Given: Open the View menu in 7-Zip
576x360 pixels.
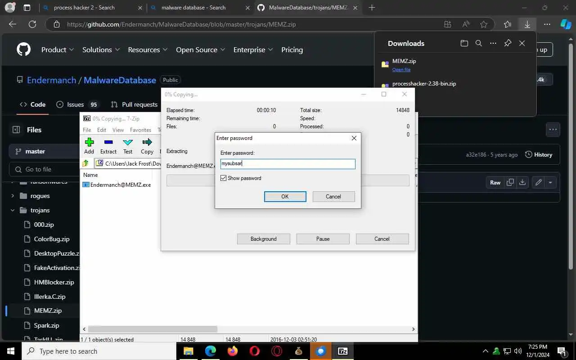Looking at the screenshot, I should pyautogui.click(x=118, y=130).
